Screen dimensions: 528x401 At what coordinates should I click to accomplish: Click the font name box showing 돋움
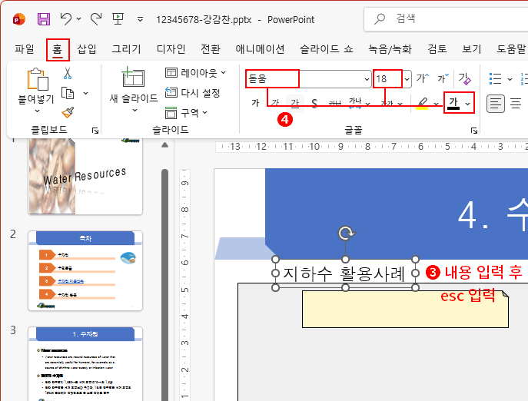pyautogui.click(x=304, y=79)
